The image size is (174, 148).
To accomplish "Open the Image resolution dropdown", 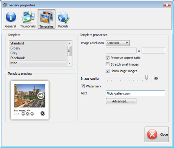I will point(117,43).
